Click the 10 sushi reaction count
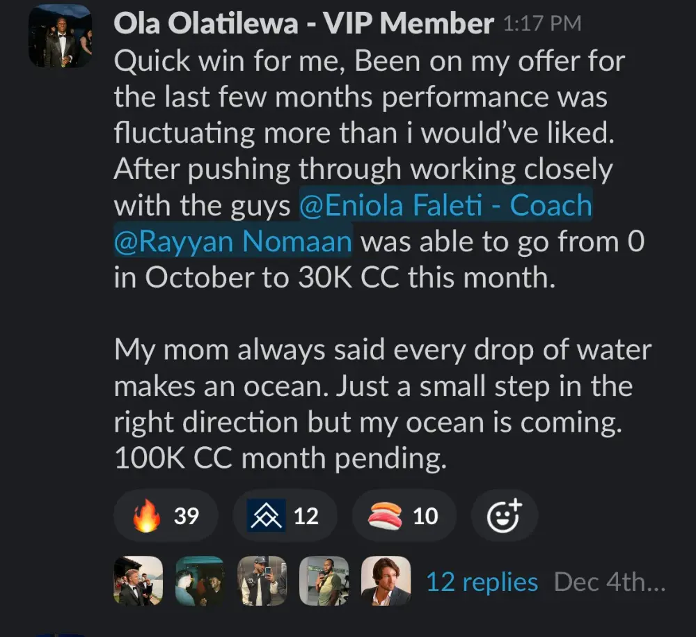 tap(425, 516)
